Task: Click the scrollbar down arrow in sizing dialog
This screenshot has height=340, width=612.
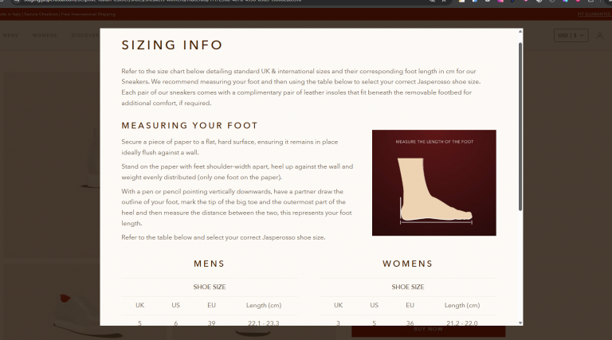Action: (x=520, y=322)
